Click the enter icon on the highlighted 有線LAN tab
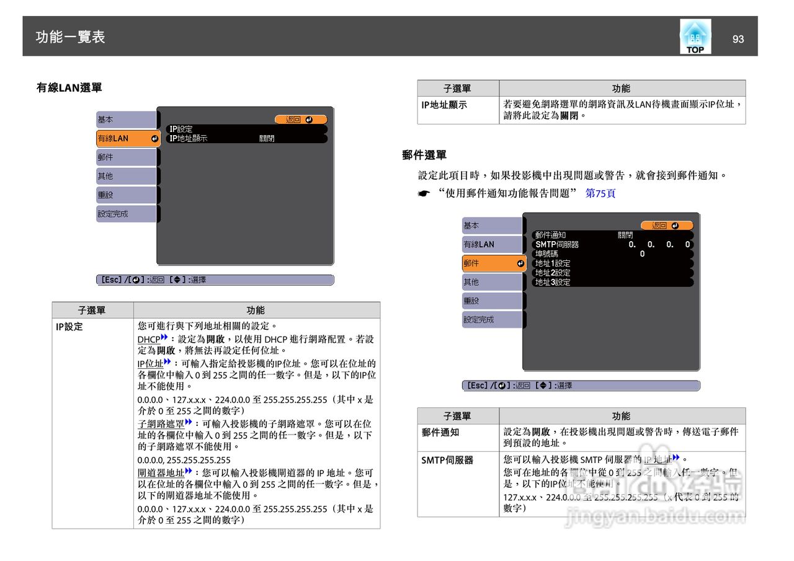The width and height of the screenshot is (794, 561). (154, 138)
